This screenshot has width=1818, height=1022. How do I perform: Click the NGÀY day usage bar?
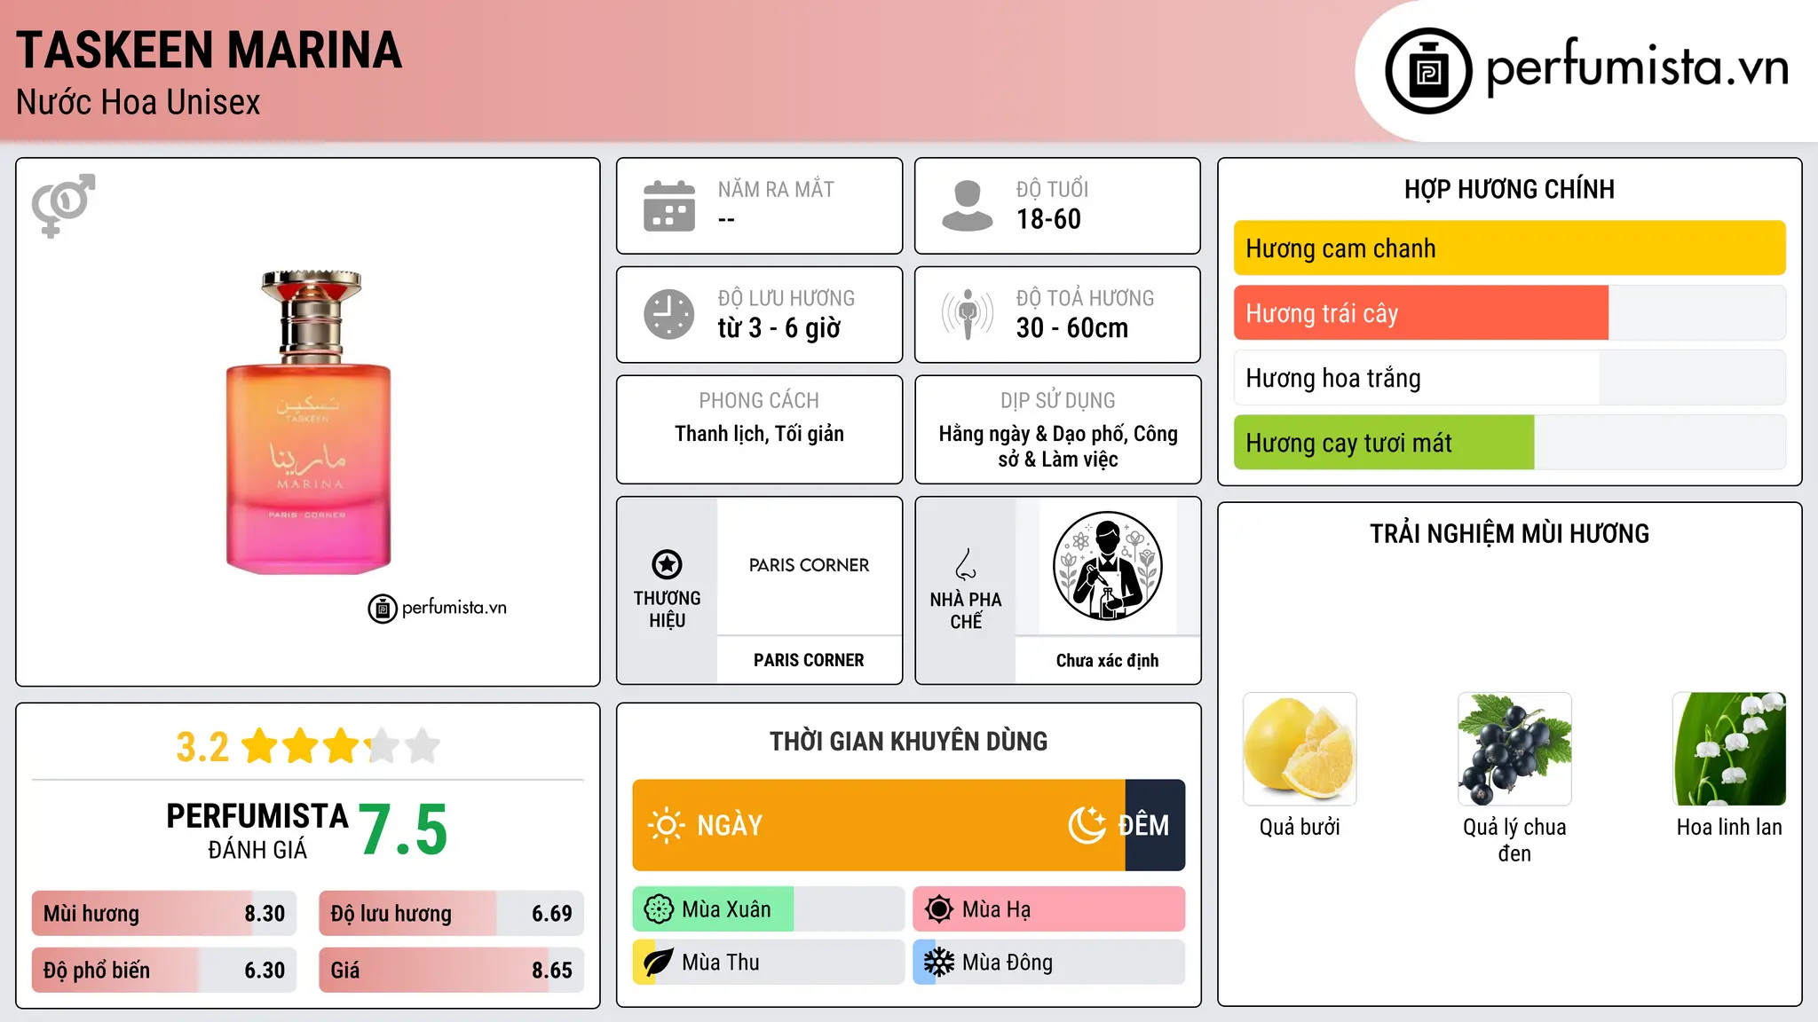click(879, 825)
